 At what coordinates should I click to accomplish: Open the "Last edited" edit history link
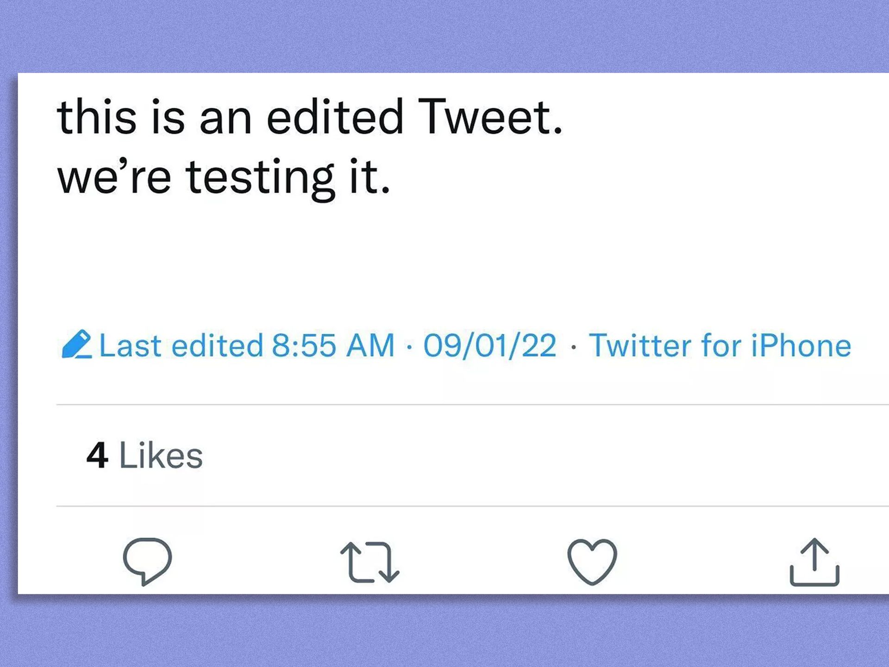click(x=181, y=346)
